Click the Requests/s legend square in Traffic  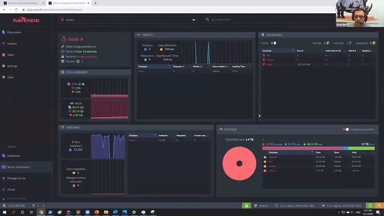point(145,59)
